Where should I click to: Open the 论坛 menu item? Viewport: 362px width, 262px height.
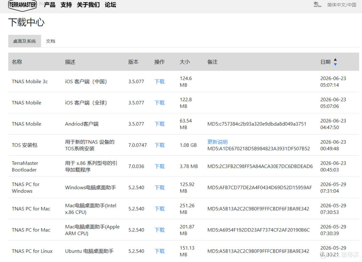(x=110, y=5)
